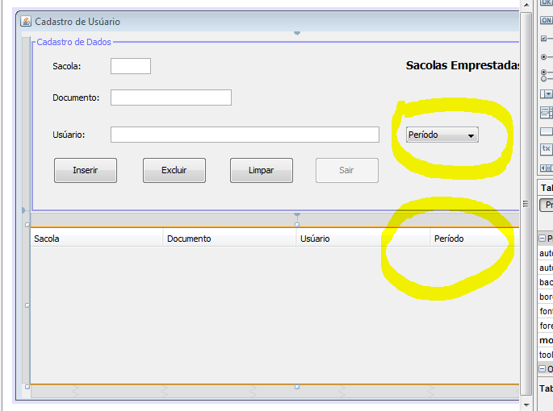Select the Toggle Button (ON) palette component

pyautogui.click(x=547, y=20)
